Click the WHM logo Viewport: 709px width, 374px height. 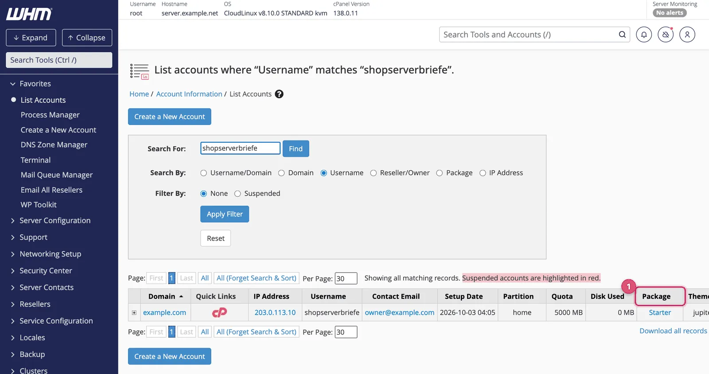tap(29, 14)
